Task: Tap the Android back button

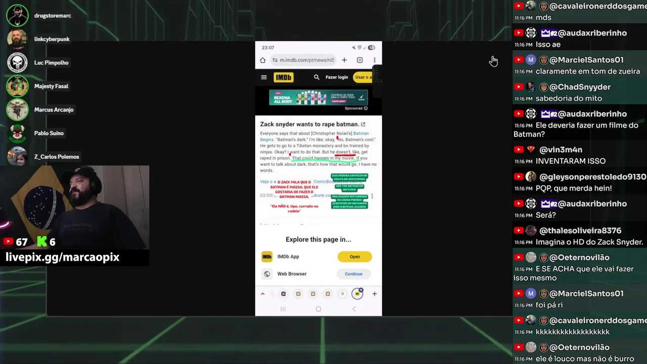Action: point(354,309)
